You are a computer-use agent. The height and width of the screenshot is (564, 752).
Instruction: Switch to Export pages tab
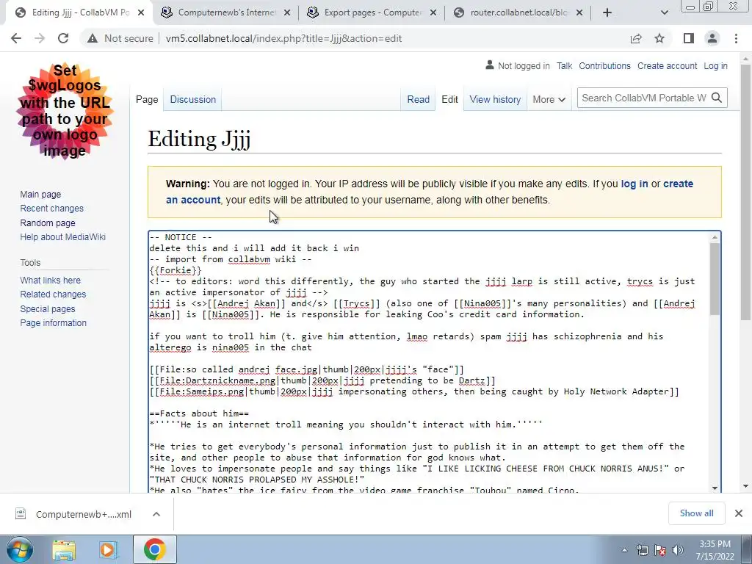(x=372, y=13)
